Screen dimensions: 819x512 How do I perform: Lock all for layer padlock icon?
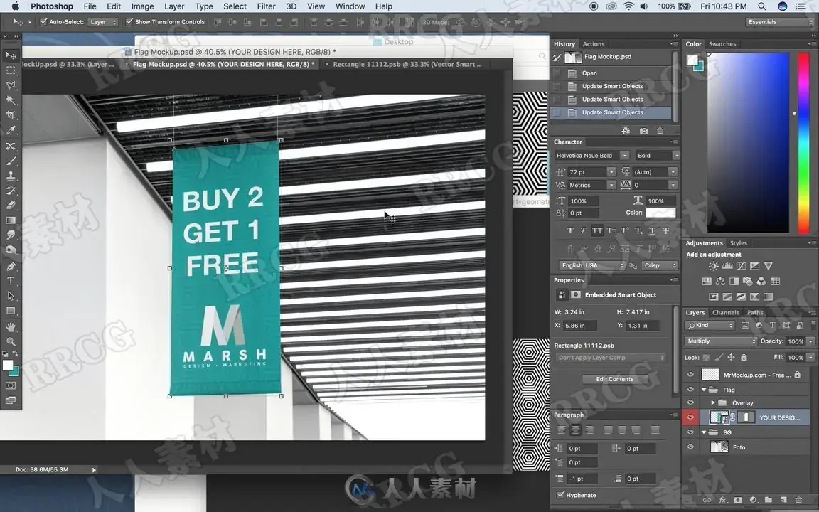744,358
